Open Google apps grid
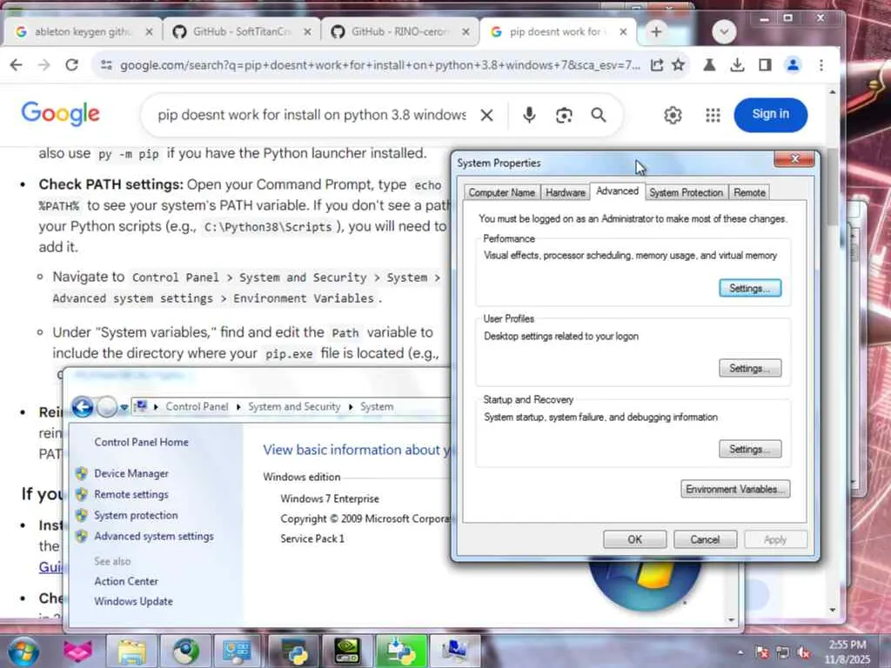The height and width of the screenshot is (668, 891). (x=713, y=116)
